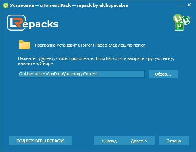196x152 pixels.
Task: Click the LR emblem of LRepacks logo
Action: [x=16, y=23]
